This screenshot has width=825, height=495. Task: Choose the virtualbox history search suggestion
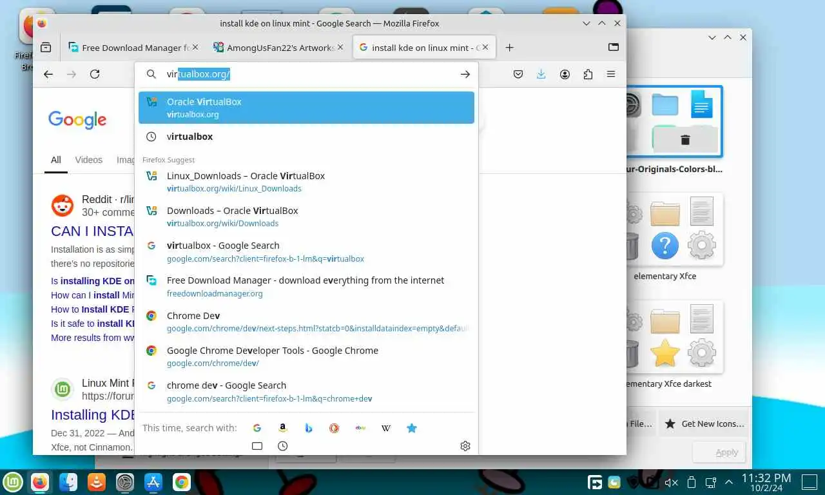306,137
